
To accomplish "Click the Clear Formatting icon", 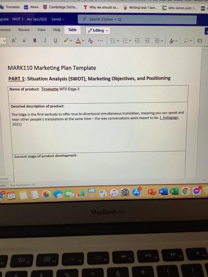I will click(x=90, y=41).
